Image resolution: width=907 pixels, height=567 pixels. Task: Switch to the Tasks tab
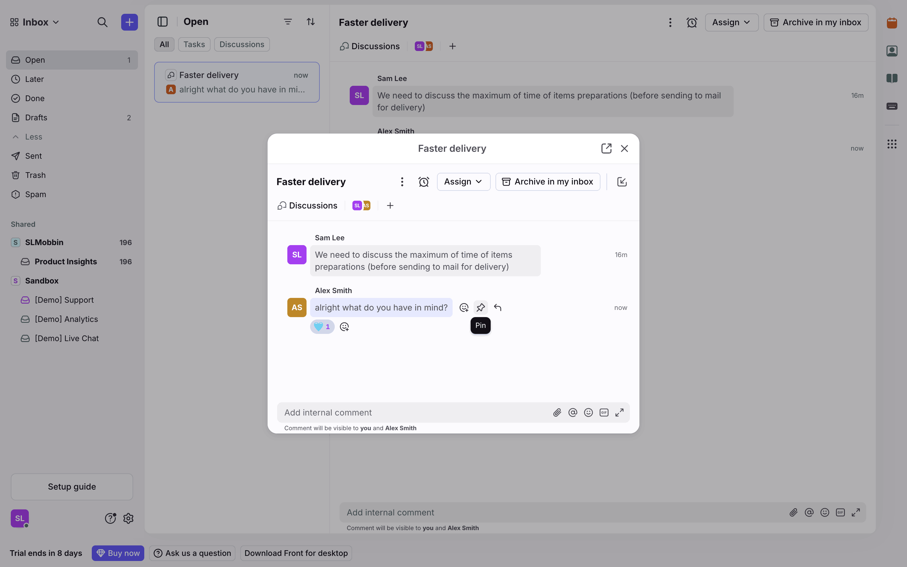[194, 44]
